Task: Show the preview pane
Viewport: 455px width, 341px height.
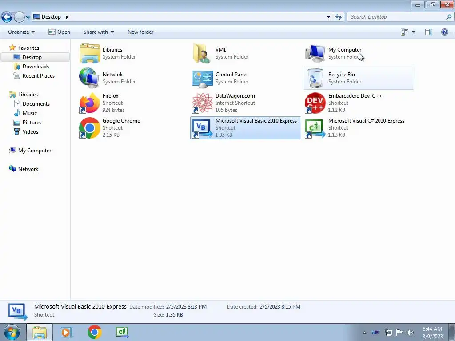Action: (429, 32)
